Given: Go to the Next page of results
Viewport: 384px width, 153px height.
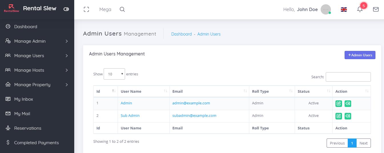Looking at the screenshot, I should (363, 143).
